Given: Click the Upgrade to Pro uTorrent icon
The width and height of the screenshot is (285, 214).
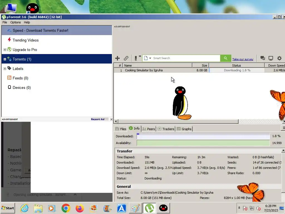Looking at the screenshot, I should [x=9, y=50].
